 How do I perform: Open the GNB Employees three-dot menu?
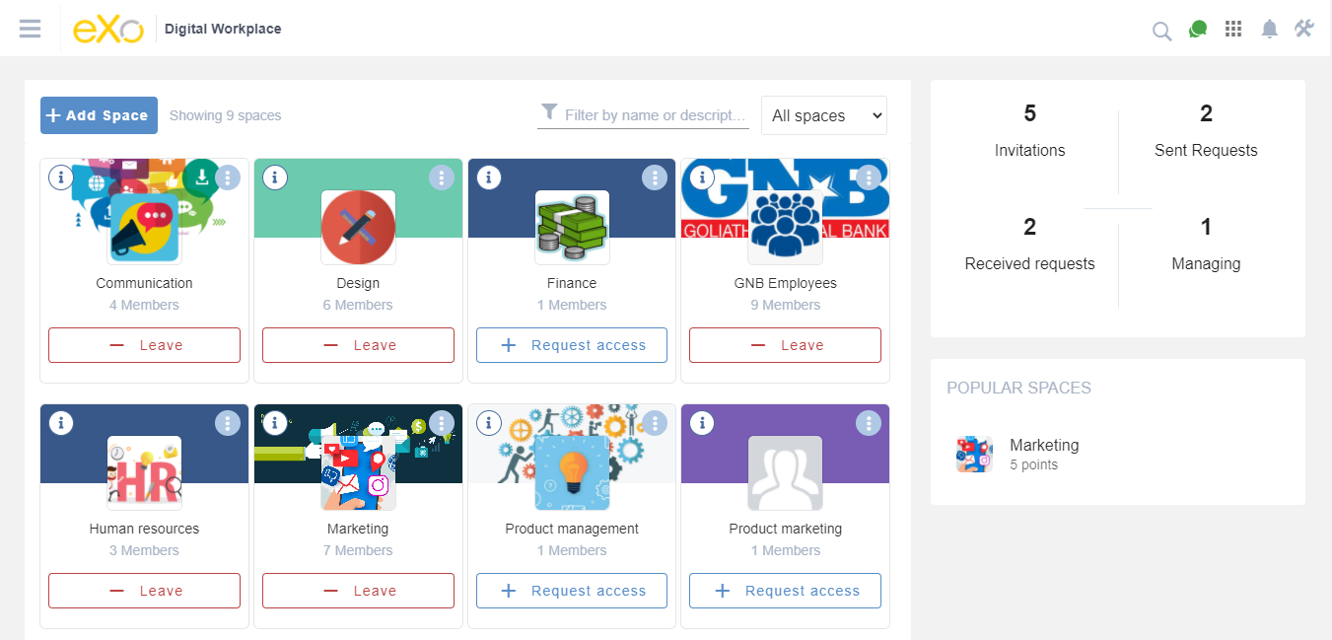[868, 178]
